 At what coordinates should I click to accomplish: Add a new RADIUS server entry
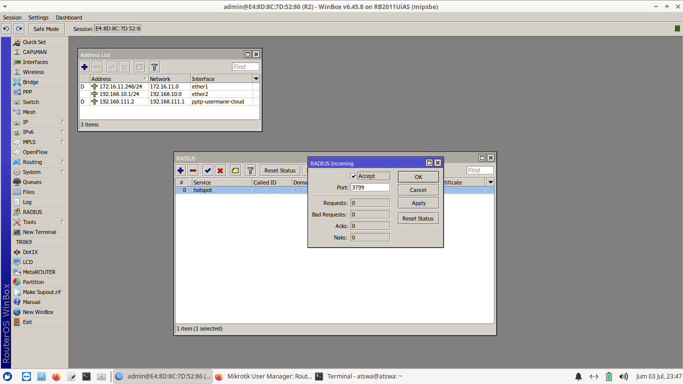pos(180,170)
